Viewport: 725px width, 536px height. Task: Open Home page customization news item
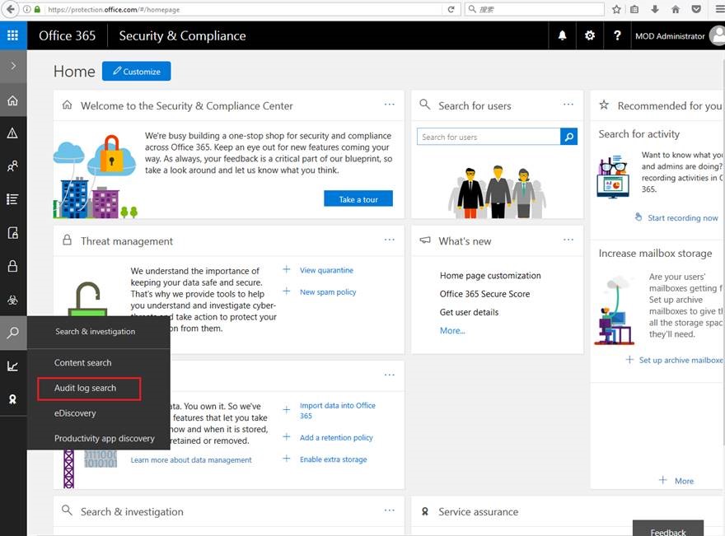click(490, 275)
